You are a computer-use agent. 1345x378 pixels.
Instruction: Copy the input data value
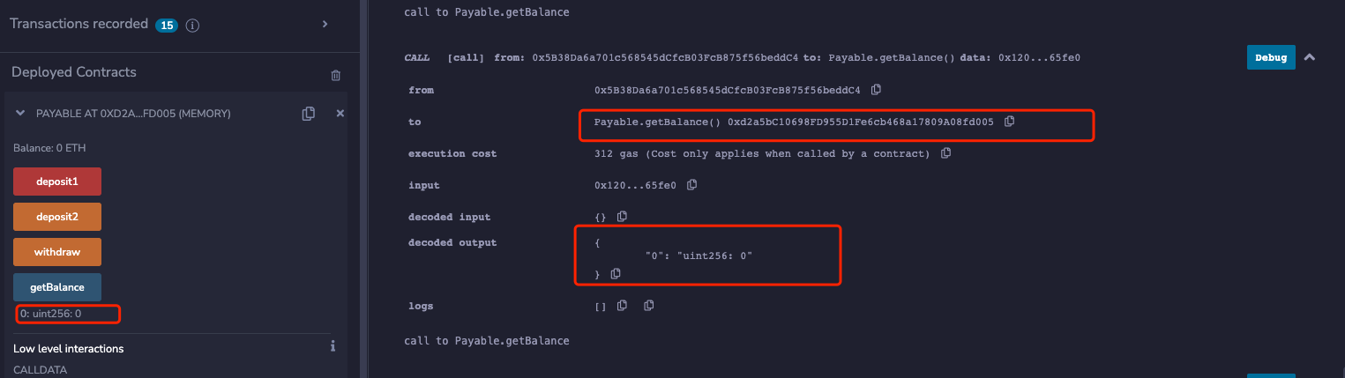pyautogui.click(x=692, y=185)
